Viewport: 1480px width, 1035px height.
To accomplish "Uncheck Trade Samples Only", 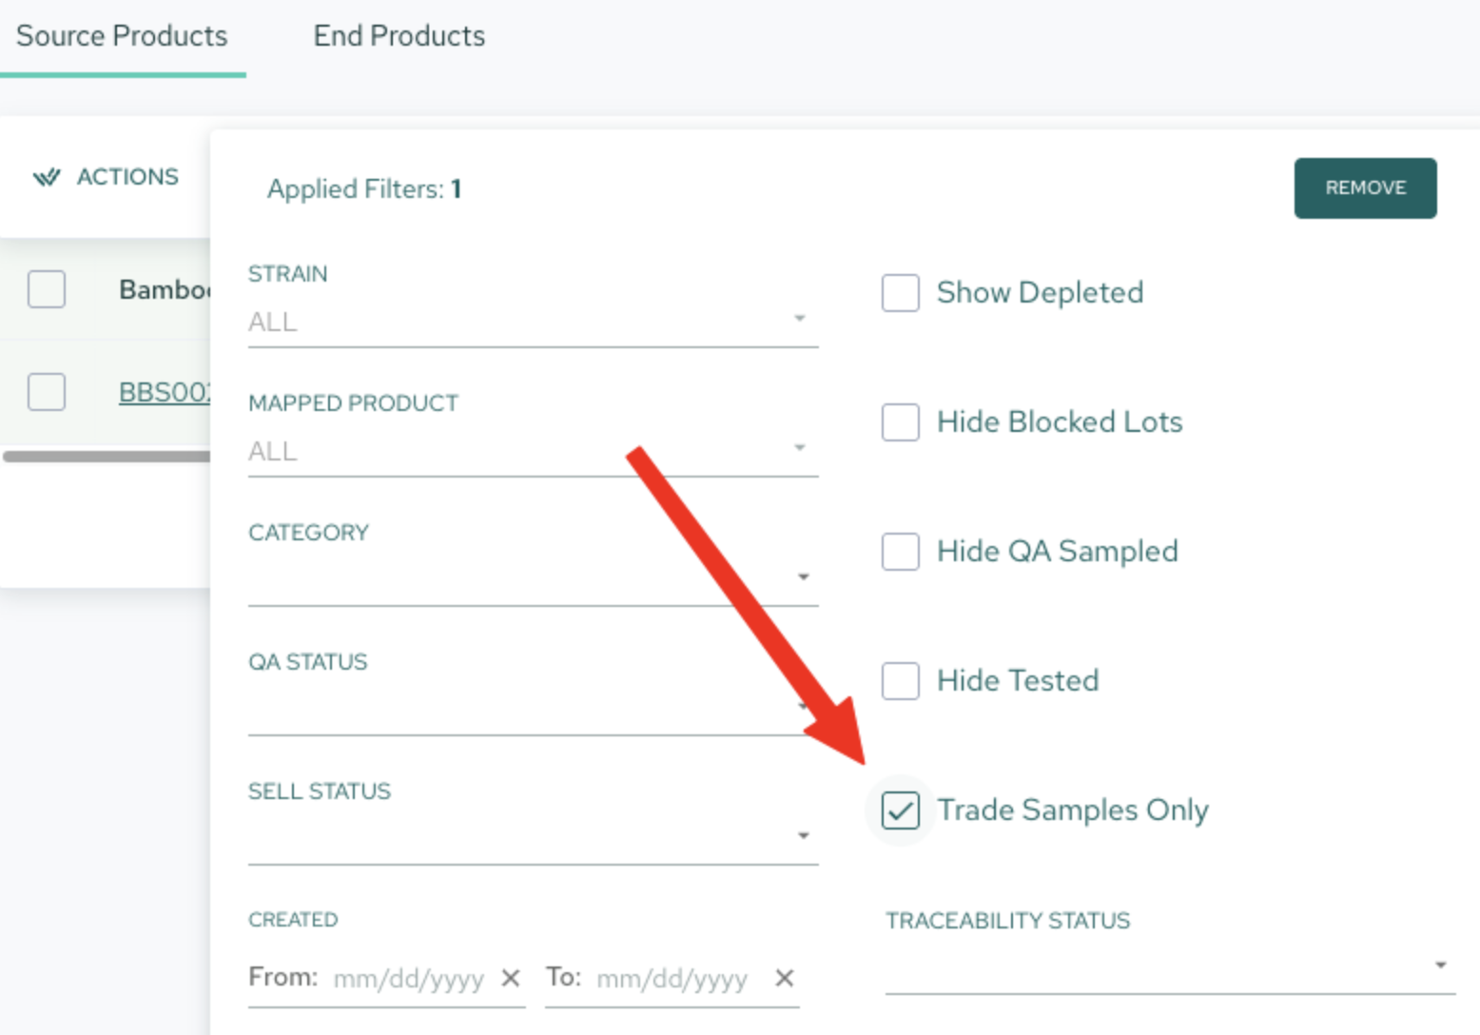I will [x=900, y=810].
